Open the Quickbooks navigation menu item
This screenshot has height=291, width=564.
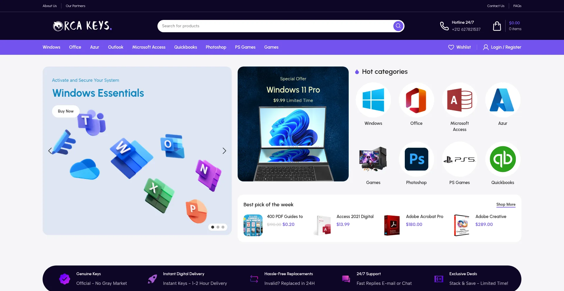(185, 47)
